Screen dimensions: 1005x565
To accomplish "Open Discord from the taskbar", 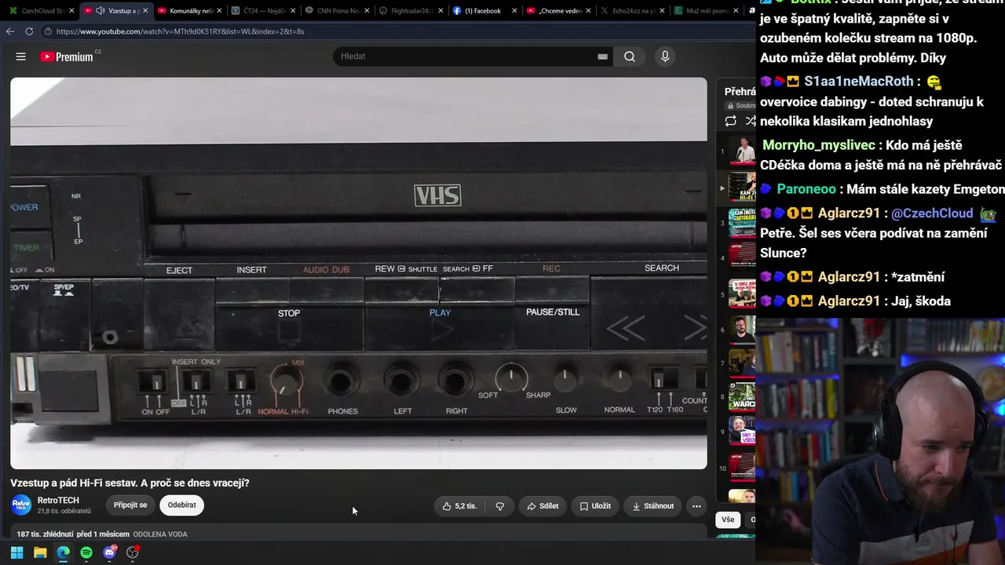I will (x=109, y=552).
